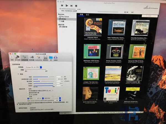Switch to the Tracks tab (曲目)

pos(88,15)
